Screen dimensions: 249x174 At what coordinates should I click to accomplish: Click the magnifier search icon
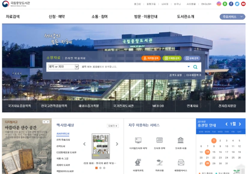tap(195, 67)
